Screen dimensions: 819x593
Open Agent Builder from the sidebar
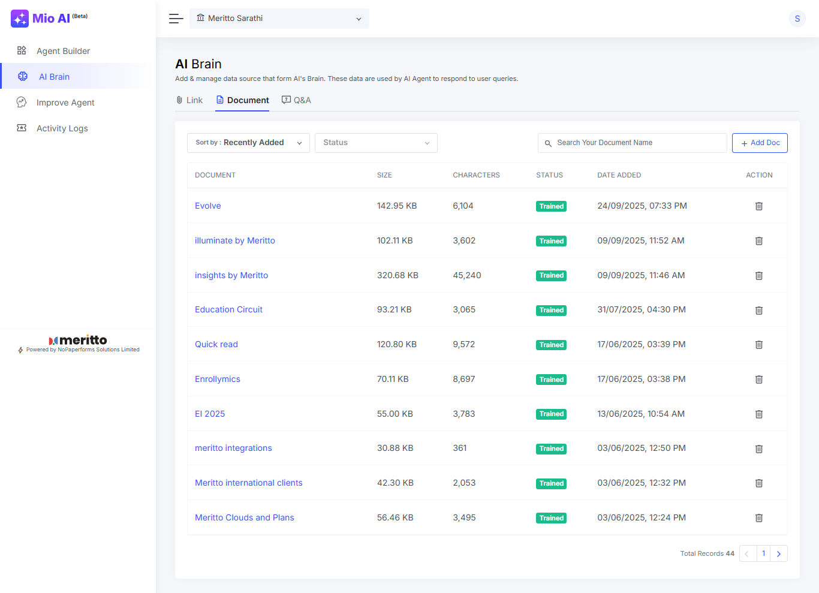tap(63, 51)
